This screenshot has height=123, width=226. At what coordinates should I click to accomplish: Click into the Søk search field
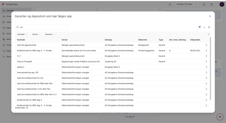pyautogui.click(x=41, y=27)
